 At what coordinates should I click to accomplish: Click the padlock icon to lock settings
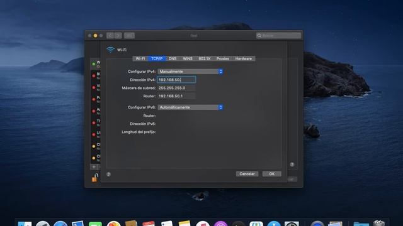point(95,177)
